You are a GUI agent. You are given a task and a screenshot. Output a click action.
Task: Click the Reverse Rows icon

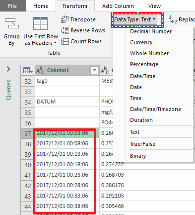[65, 30]
